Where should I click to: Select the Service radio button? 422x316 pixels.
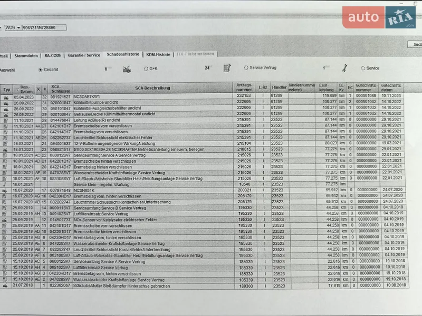(363, 68)
